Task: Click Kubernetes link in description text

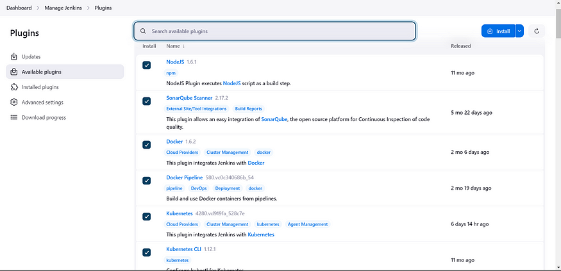Action: pos(261,235)
